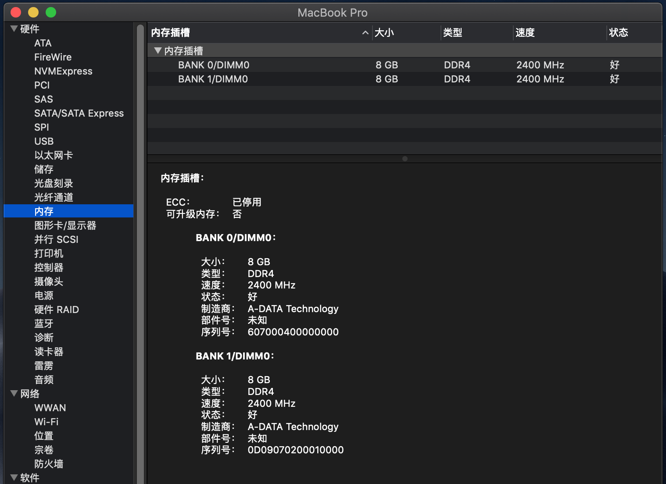The image size is (666, 484).
Task: Select 控制器 in the sidebar
Action: pyautogui.click(x=49, y=267)
